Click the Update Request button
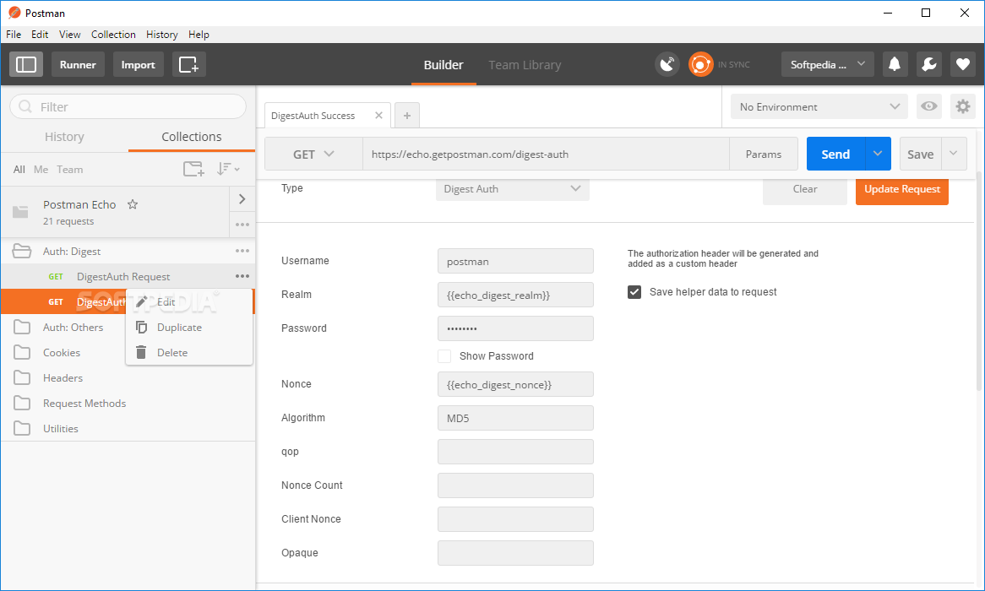The height and width of the screenshot is (591, 985). click(x=902, y=190)
